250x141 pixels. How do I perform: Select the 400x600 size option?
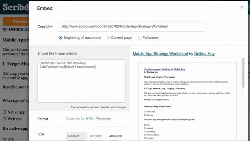coord(116,136)
